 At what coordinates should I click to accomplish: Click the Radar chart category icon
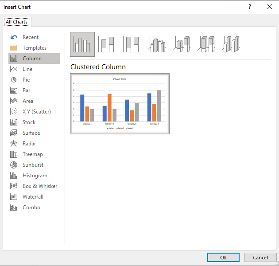[x=14, y=144]
